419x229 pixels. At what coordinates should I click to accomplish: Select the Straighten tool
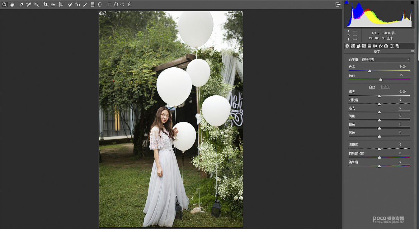[x=53, y=4]
